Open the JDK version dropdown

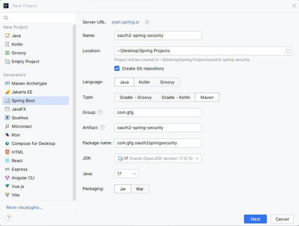pos(158,159)
